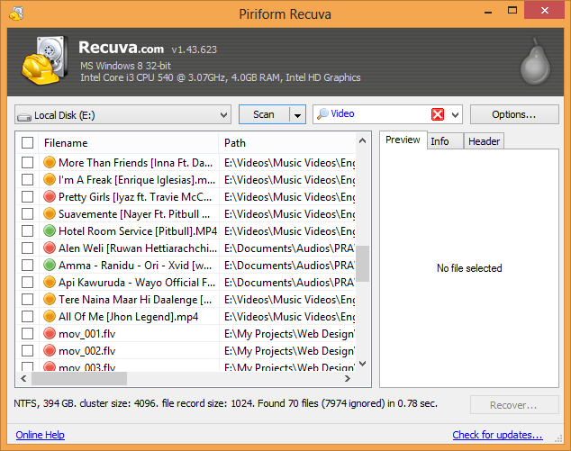Click green status dot for Amma - Ranidu

click(50, 265)
